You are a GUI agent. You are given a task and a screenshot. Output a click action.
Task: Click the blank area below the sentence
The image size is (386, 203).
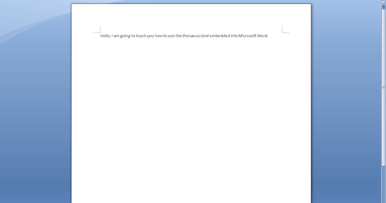tap(191, 64)
